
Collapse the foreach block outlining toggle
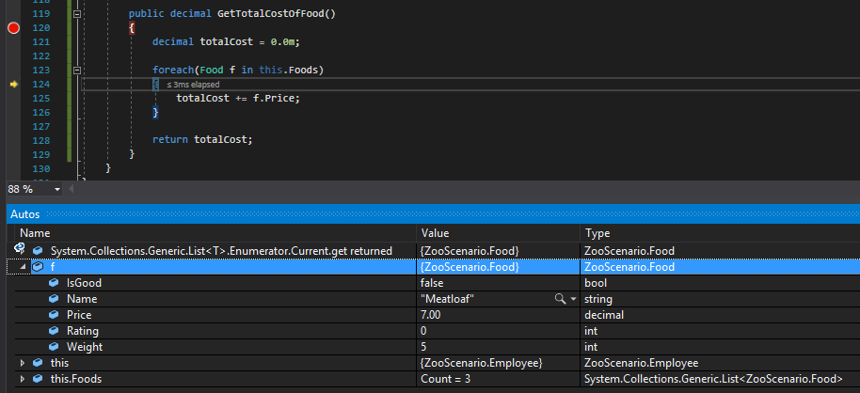pyautogui.click(x=77, y=71)
